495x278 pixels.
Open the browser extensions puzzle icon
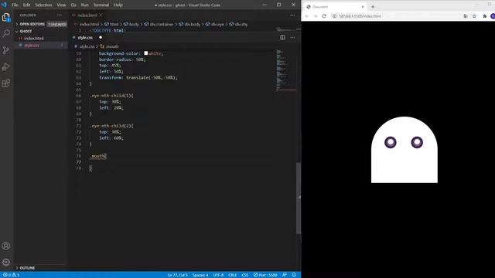[x=485, y=16]
